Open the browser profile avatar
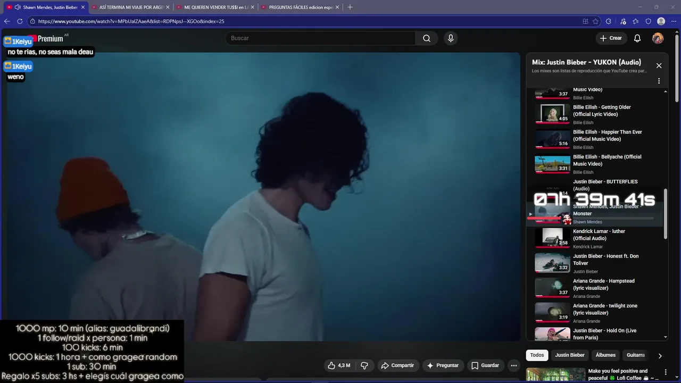This screenshot has height=383, width=681. pyautogui.click(x=661, y=21)
